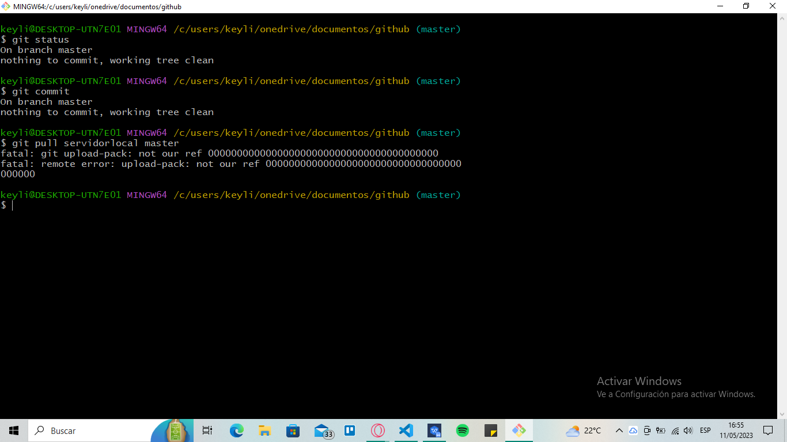
Task: Open the notification center icon
Action: (768, 430)
